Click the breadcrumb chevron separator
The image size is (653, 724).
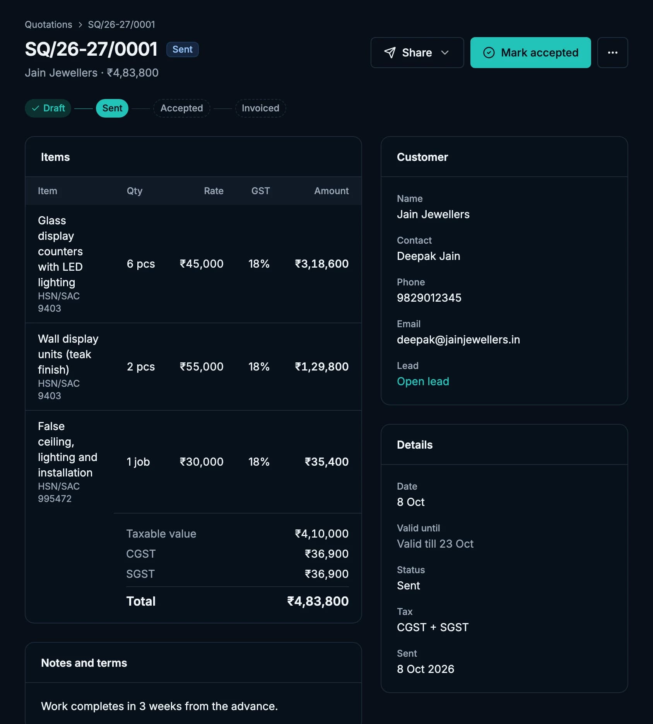(x=80, y=25)
